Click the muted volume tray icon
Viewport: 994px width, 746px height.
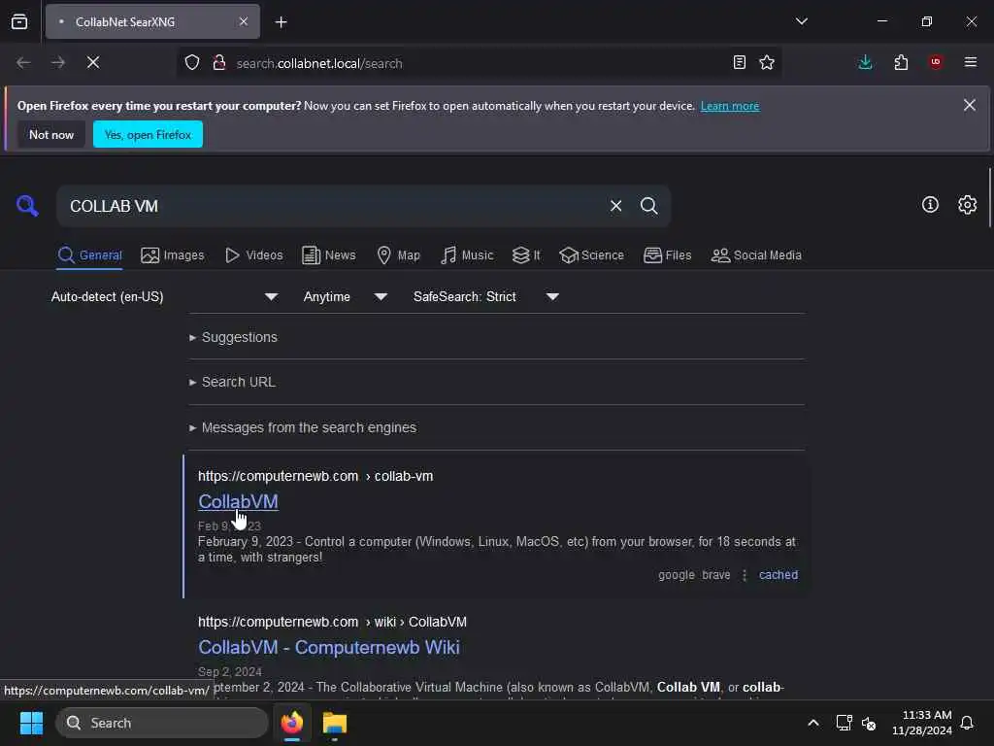point(869,723)
